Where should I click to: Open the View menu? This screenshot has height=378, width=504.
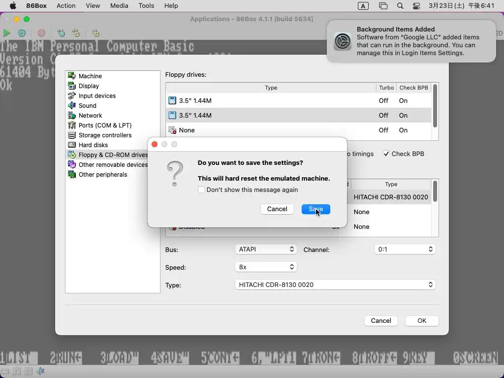click(x=93, y=6)
